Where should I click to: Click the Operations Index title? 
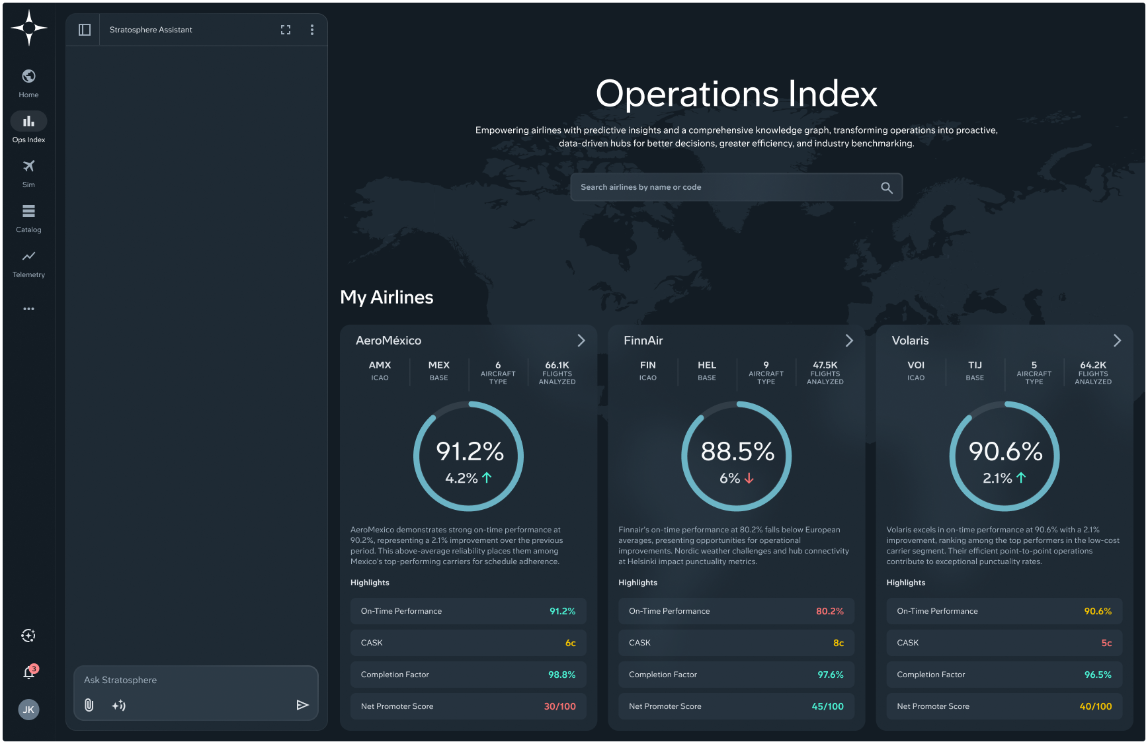click(x=736, y=93)
